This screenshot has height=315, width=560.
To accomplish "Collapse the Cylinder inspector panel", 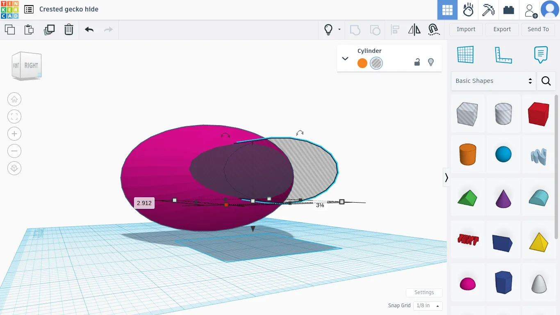I will click(x=345, y=59).
